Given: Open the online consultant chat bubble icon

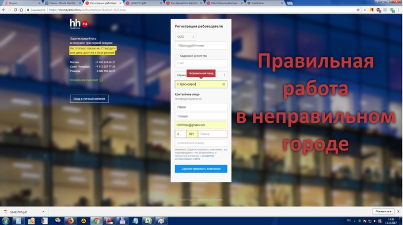Looking at the screenshot, I should 101,80.
